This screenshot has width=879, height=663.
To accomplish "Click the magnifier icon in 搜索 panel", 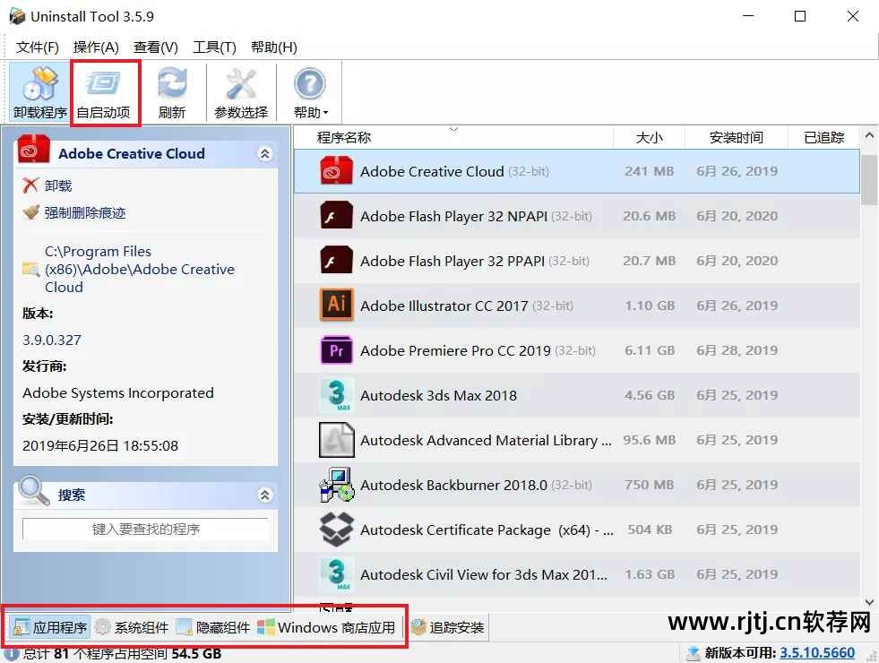I will [33, 490].
